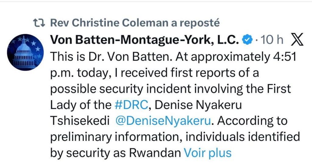
Task: Click the word "Tshisekedi" in the post
Action: [79, 121]
